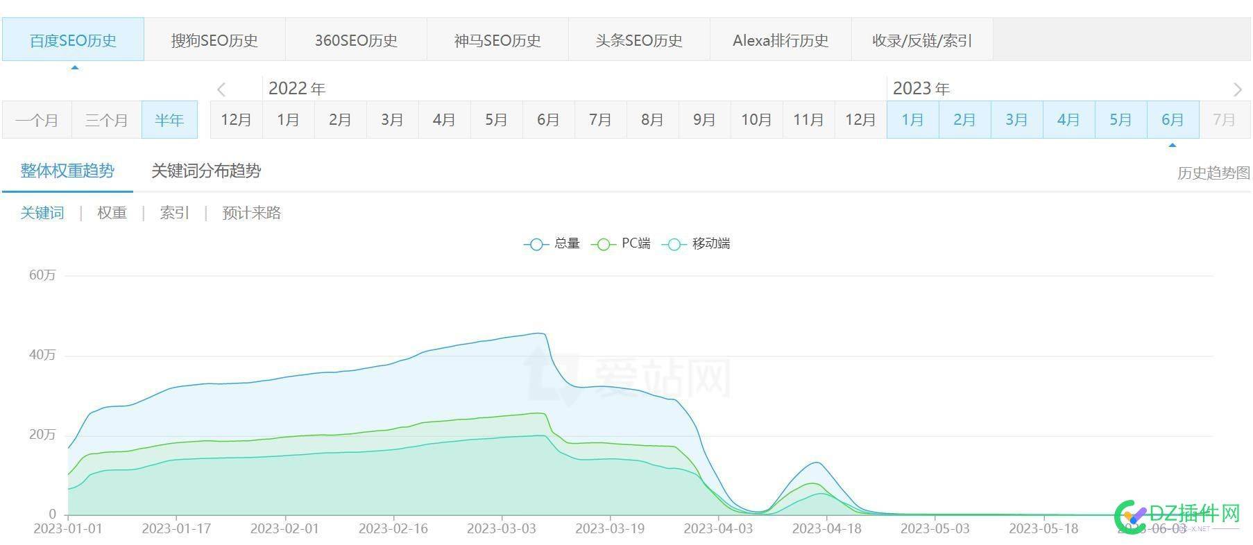This screenshot has height=545, width=1253.
Task: Open the 神马SEO历史 tab
Action: point(497,40)
